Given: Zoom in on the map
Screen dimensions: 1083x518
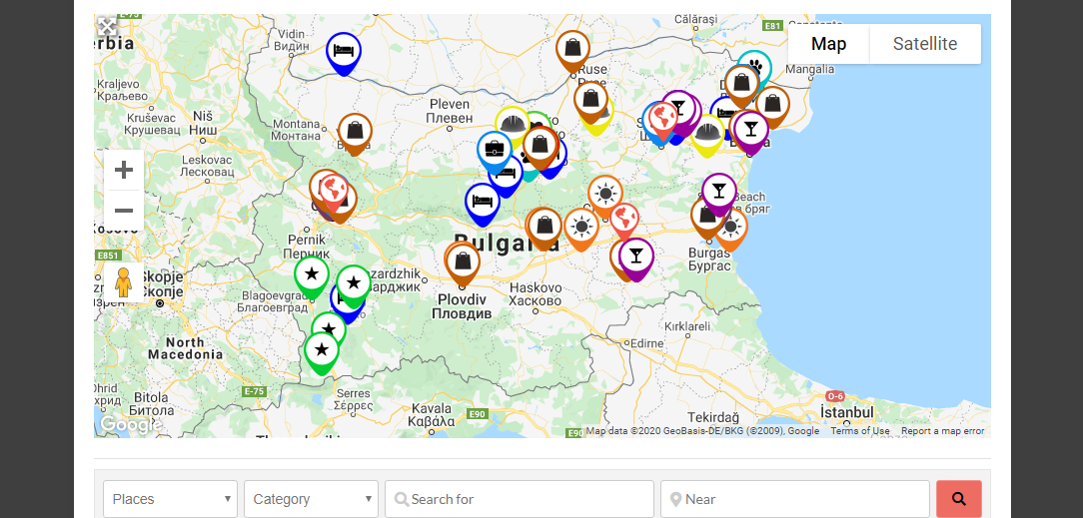Looking at the screenshot, I should [124, 170].
